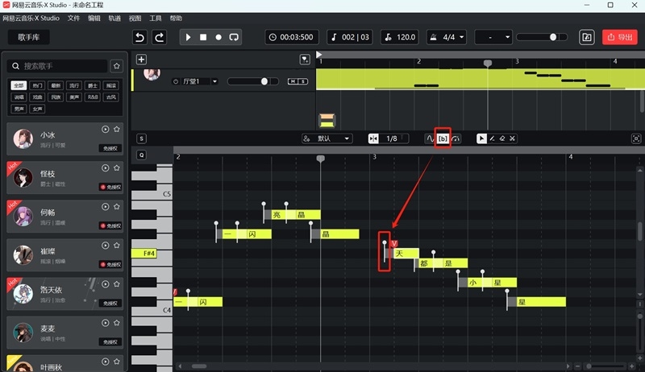
Task: Preview singer 何畅 voice sample
Action: (106, 206)
